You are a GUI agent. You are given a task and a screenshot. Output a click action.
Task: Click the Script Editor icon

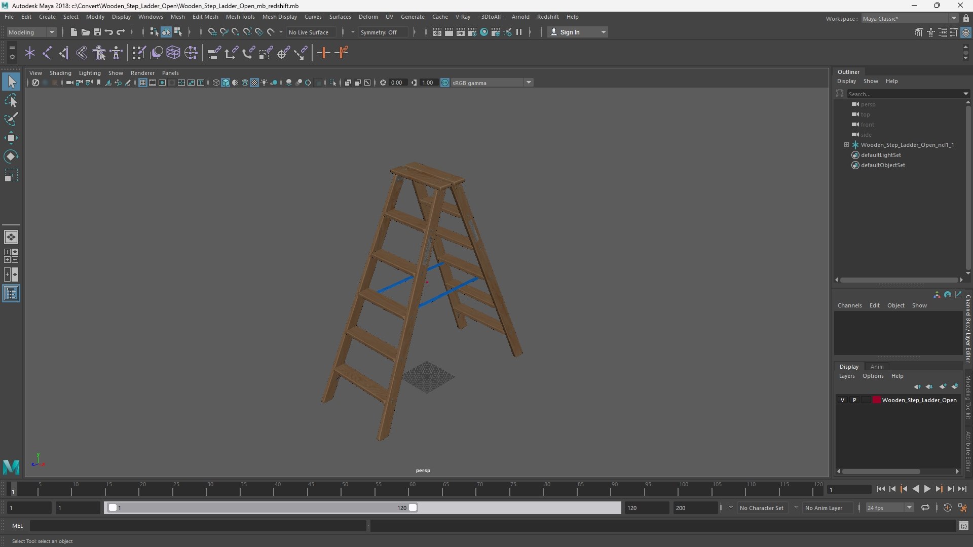(x=964, y=526)
